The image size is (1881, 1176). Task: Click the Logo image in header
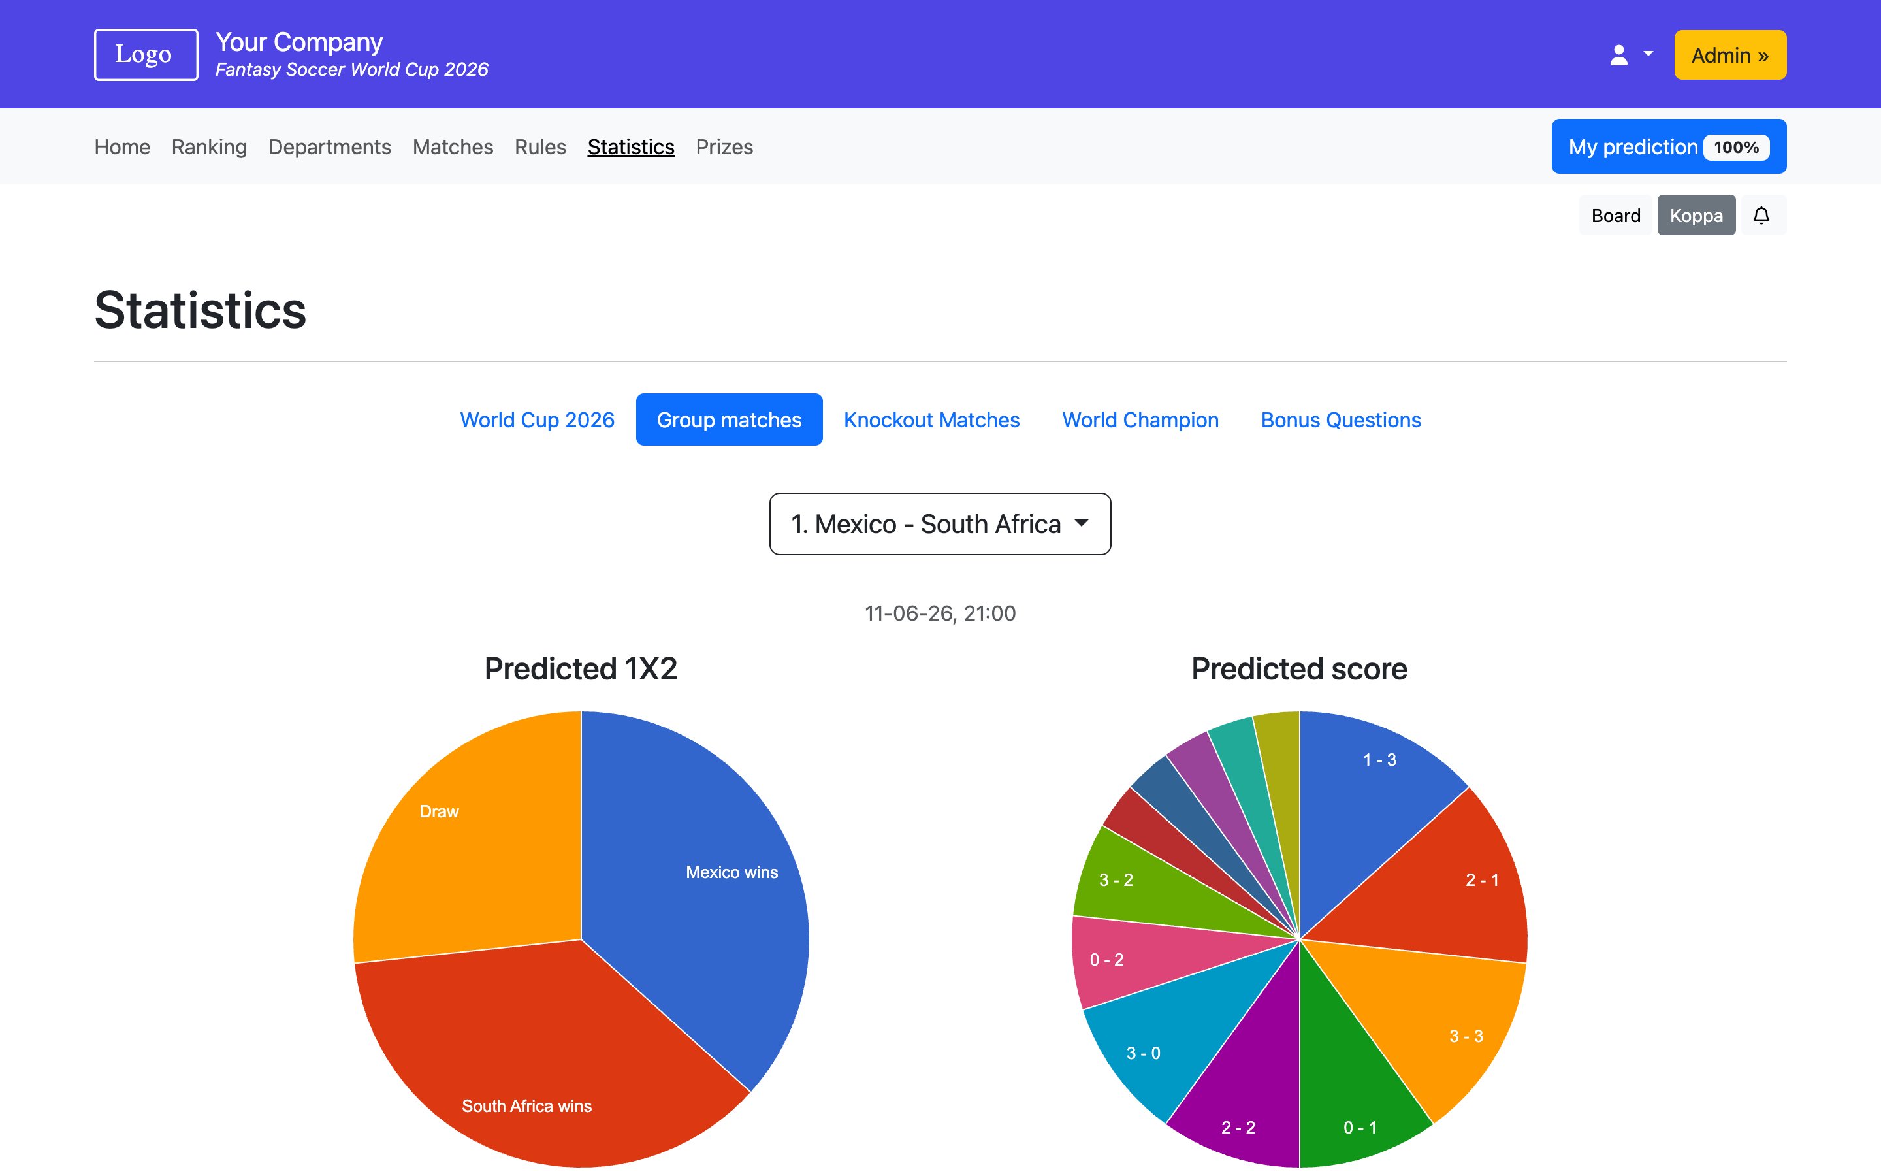tap(146, 54)
